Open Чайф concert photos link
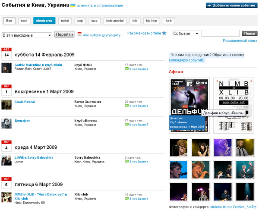Screen dimensions: 259x210 pyautogui.click(x=252, y=207)
